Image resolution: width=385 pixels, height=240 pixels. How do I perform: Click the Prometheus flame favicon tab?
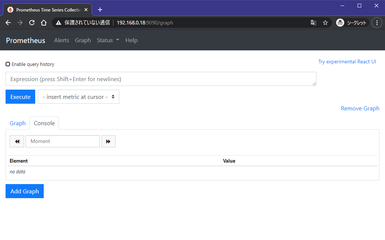click(x=10, y=10)
